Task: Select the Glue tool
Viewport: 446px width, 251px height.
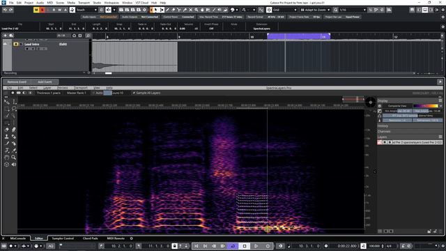Action: [185, 10]
